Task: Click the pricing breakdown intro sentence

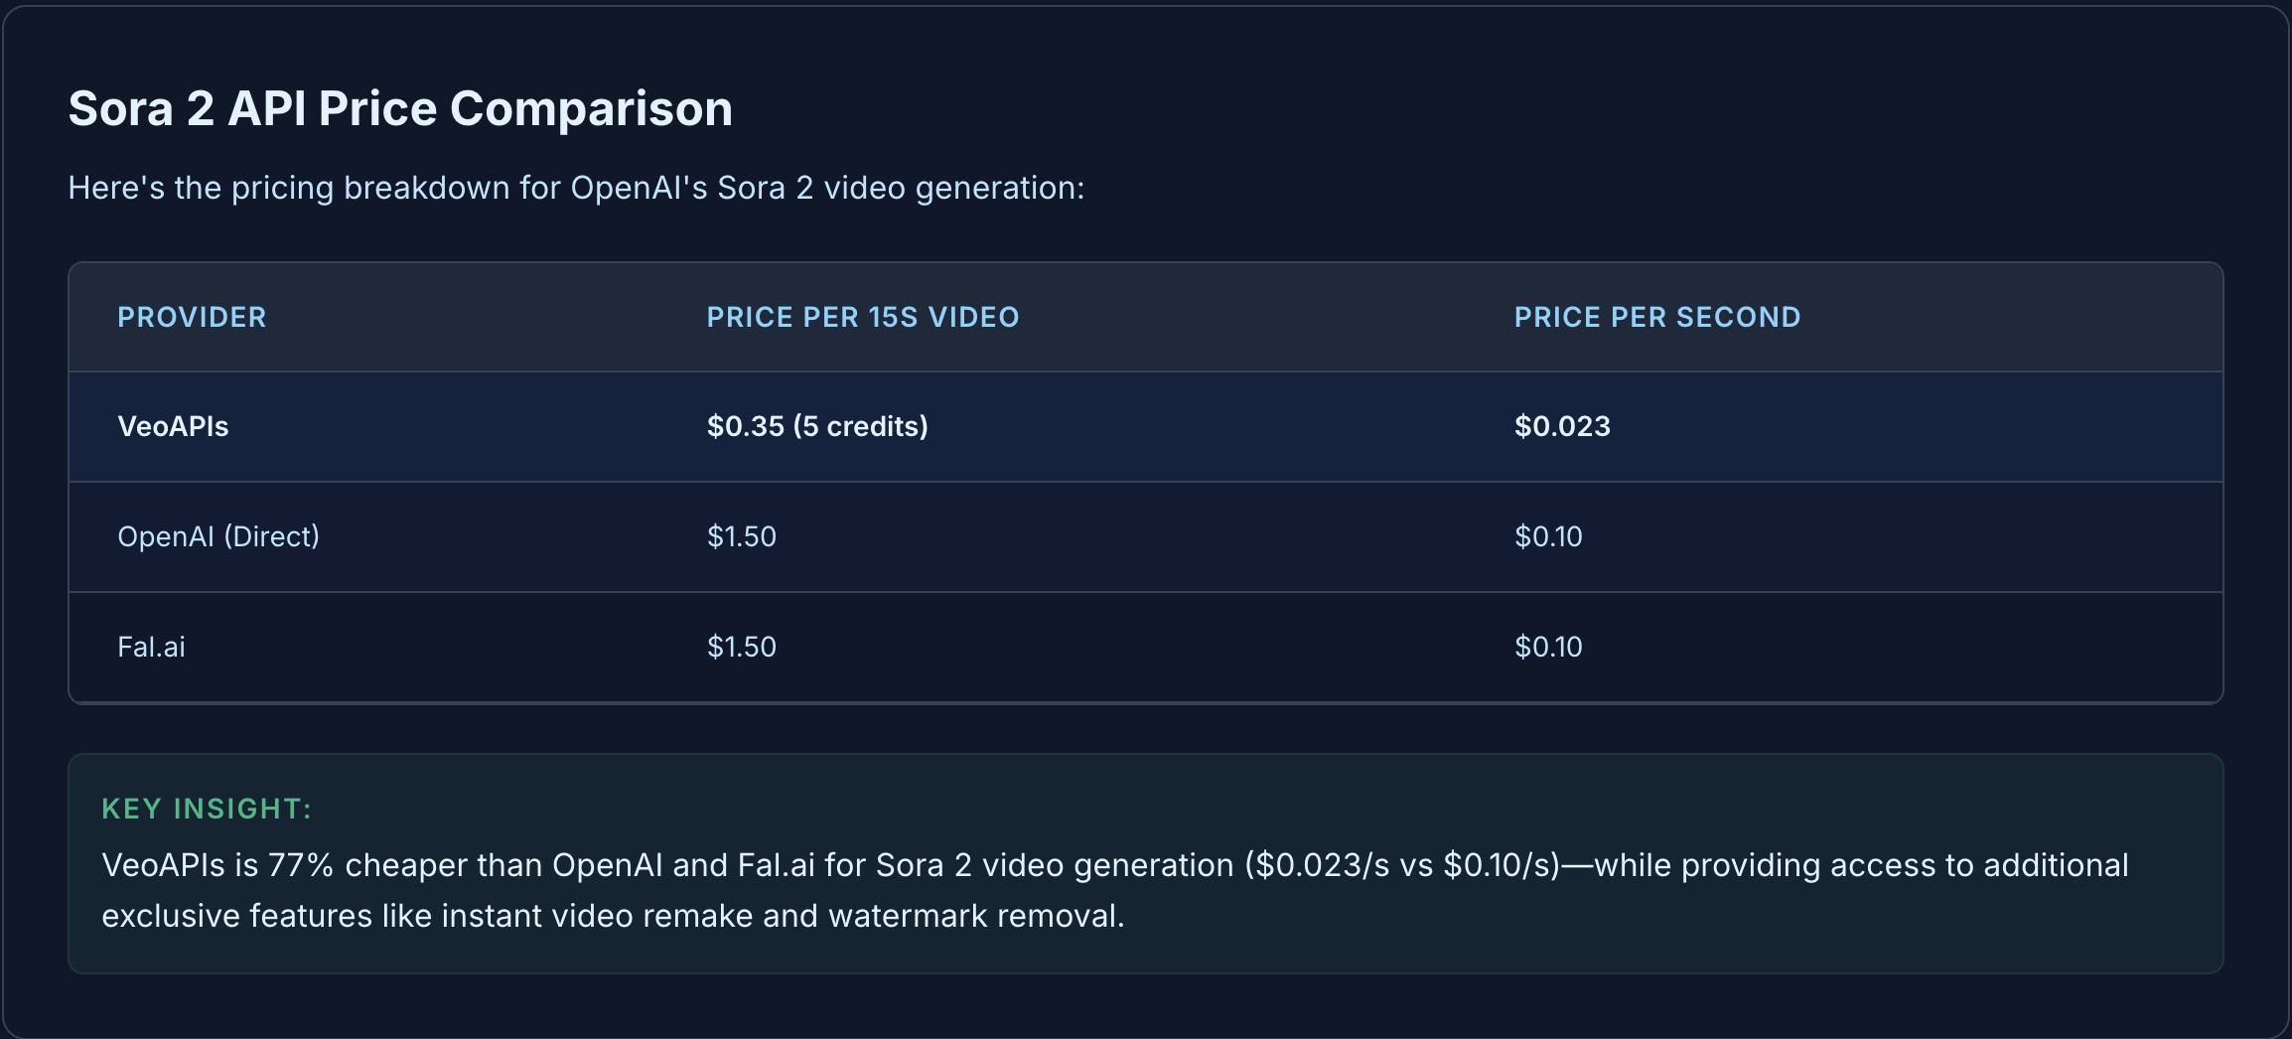Action: point(576,188)
